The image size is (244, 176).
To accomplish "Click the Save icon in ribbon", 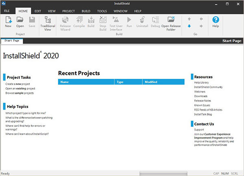I will (x=32, y=21).
